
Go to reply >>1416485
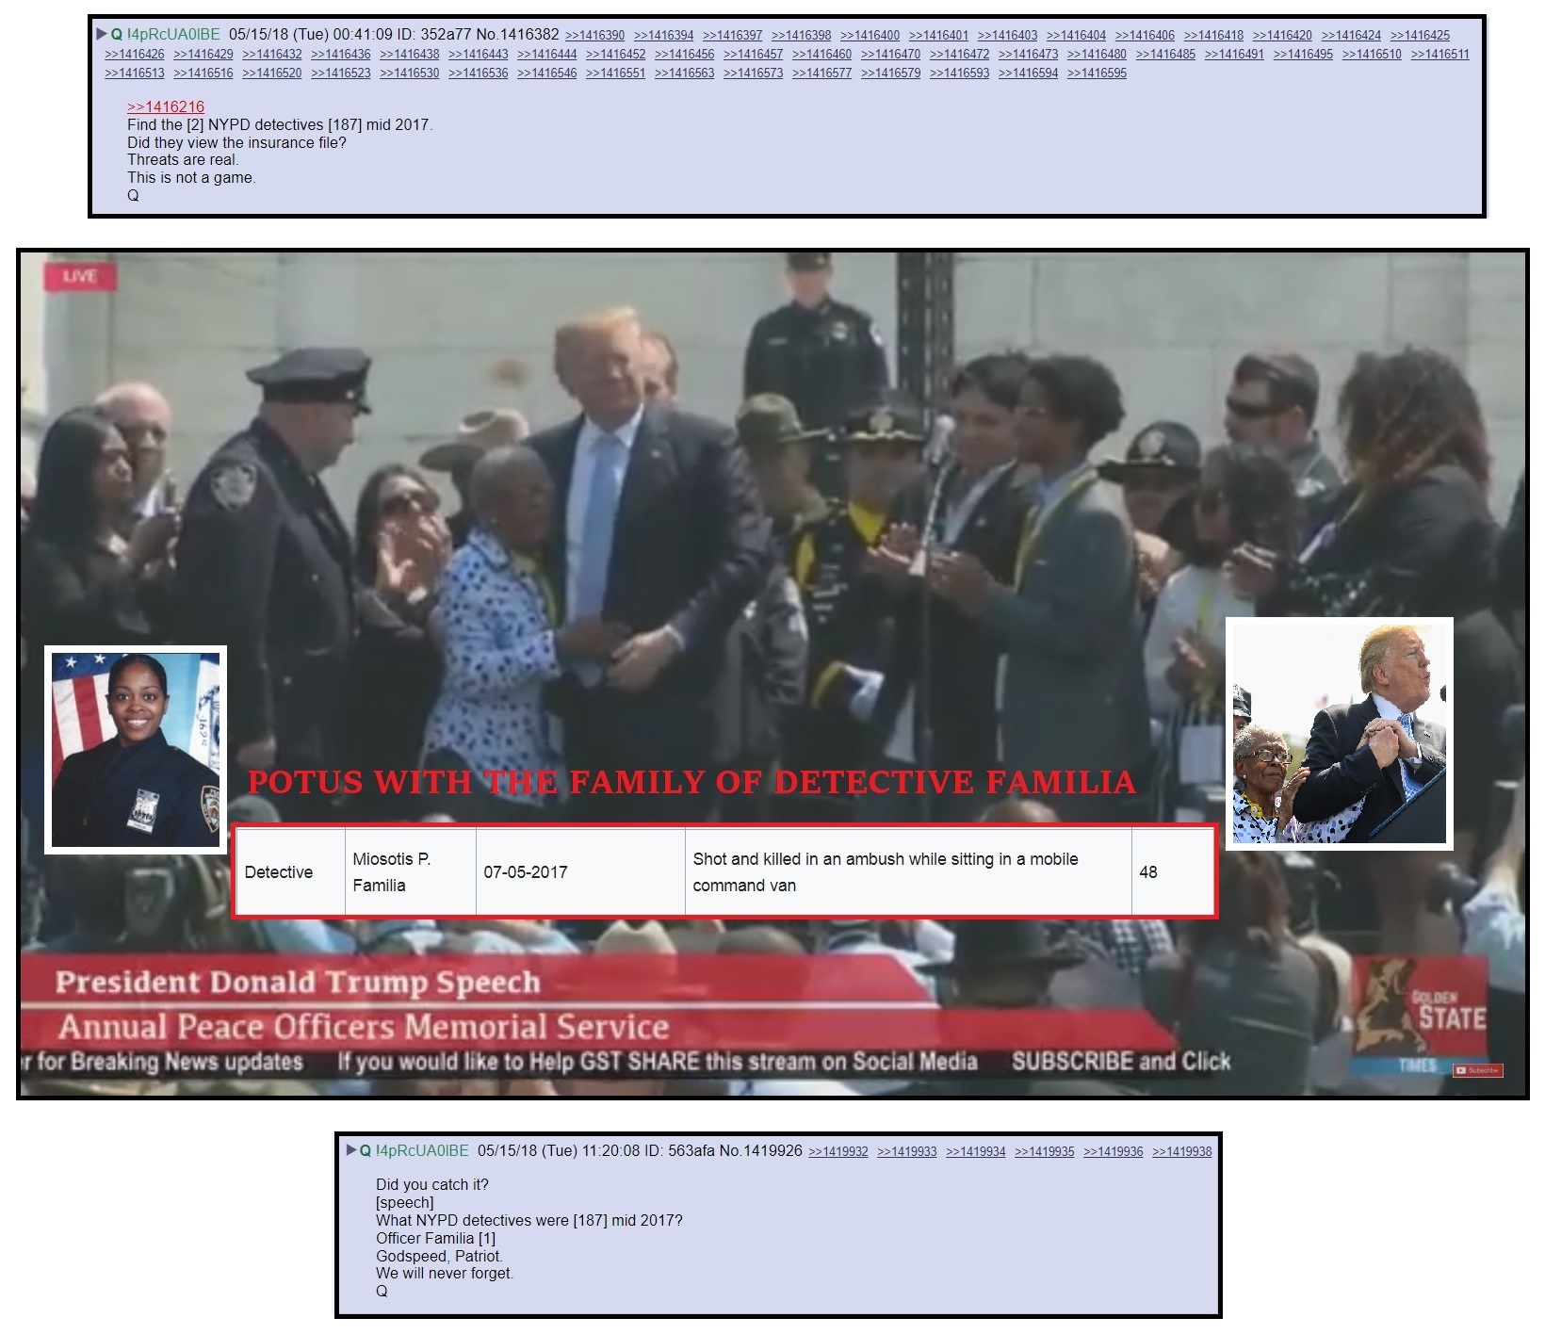[x=1166, y=55]
